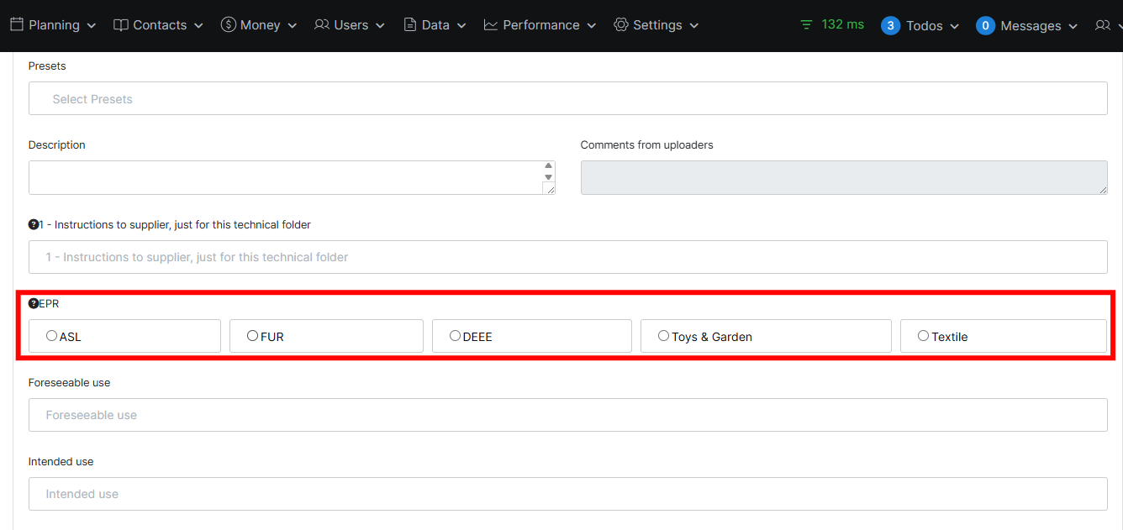
Task: Click the Money dollar icon
Action: click(x=228, y=25)
